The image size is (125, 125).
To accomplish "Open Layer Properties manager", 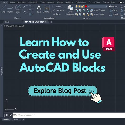I will (70, 10).
